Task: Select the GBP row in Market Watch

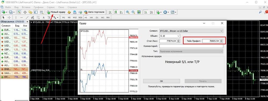Action: [14, 50]
